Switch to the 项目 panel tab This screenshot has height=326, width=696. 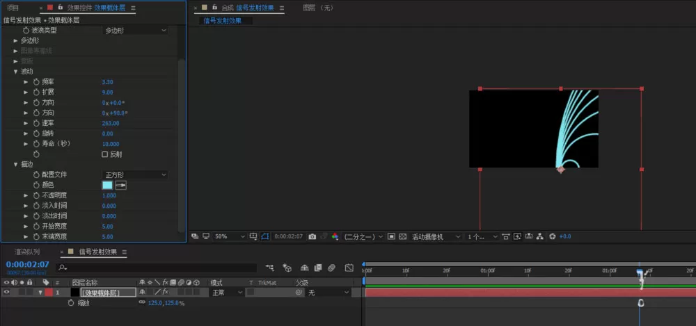point(13,8)
